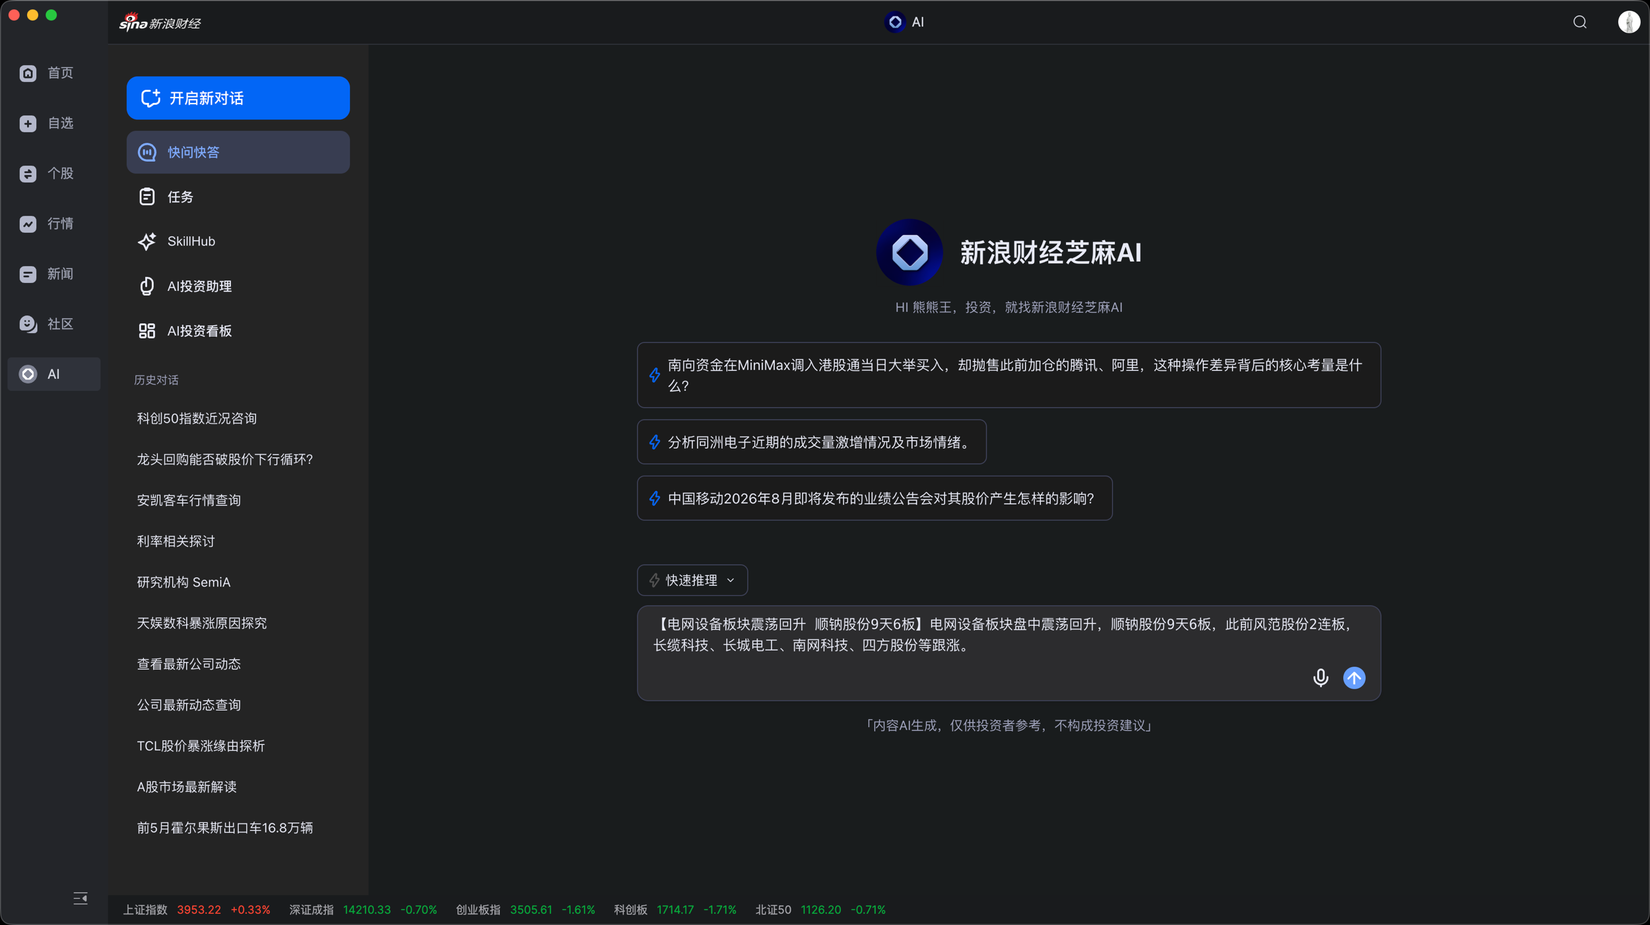Screen dimensions: 1650x925
Task: Click the 个股 swap icon
Action: (28, 174)
